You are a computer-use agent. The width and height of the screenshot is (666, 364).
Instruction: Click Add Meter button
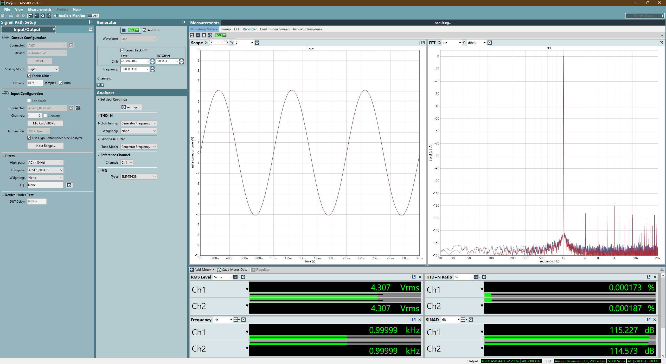click(x=202, y=270)
